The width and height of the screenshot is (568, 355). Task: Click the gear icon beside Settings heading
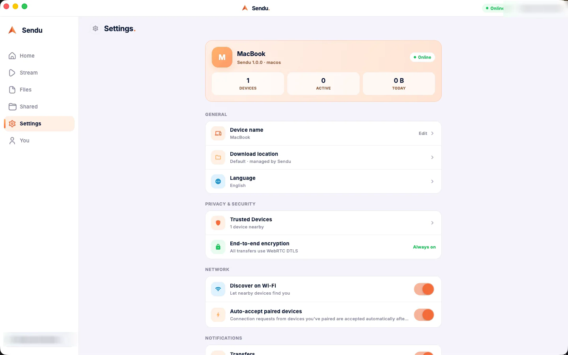95,28
